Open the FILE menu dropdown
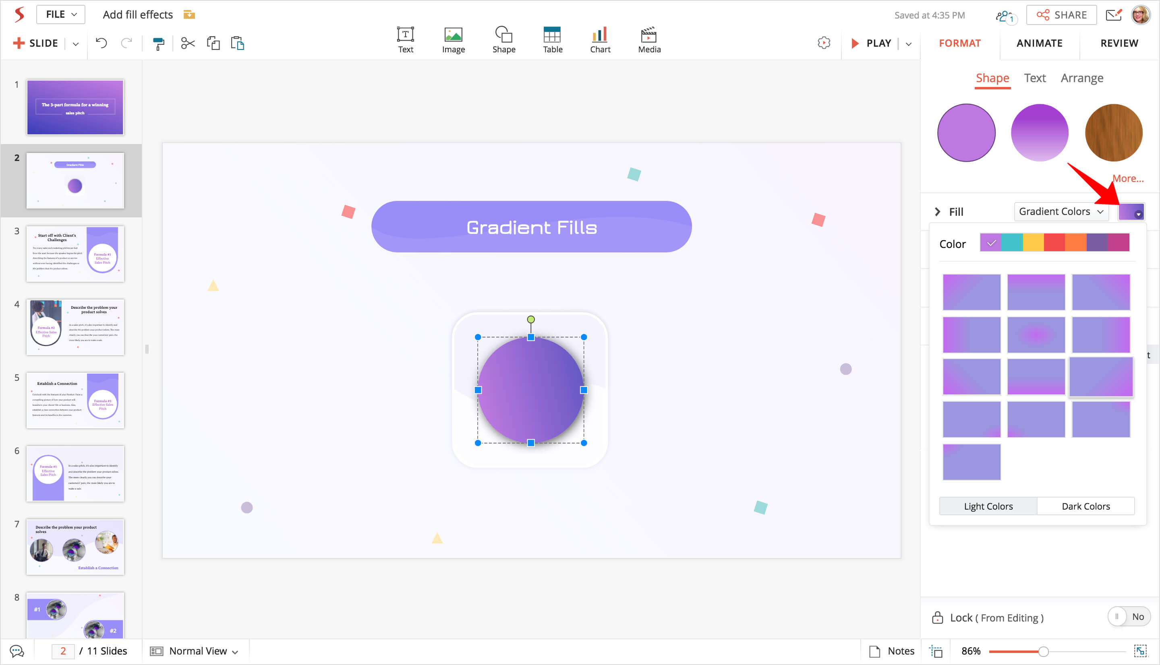 pos(61,14)
